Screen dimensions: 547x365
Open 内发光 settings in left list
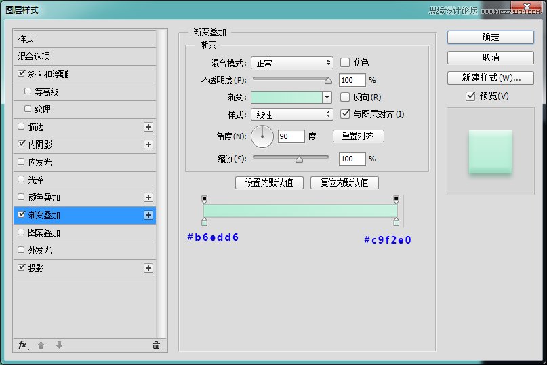coord(85,162)
